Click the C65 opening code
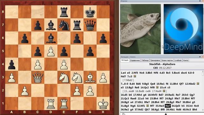The height and width of the screenshot is (115, 204). pyautogui.click(x=155, y=68)
